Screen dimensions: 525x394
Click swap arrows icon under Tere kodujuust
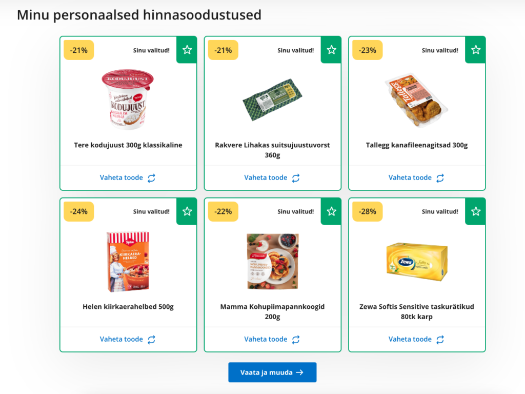tap(152, 178)
